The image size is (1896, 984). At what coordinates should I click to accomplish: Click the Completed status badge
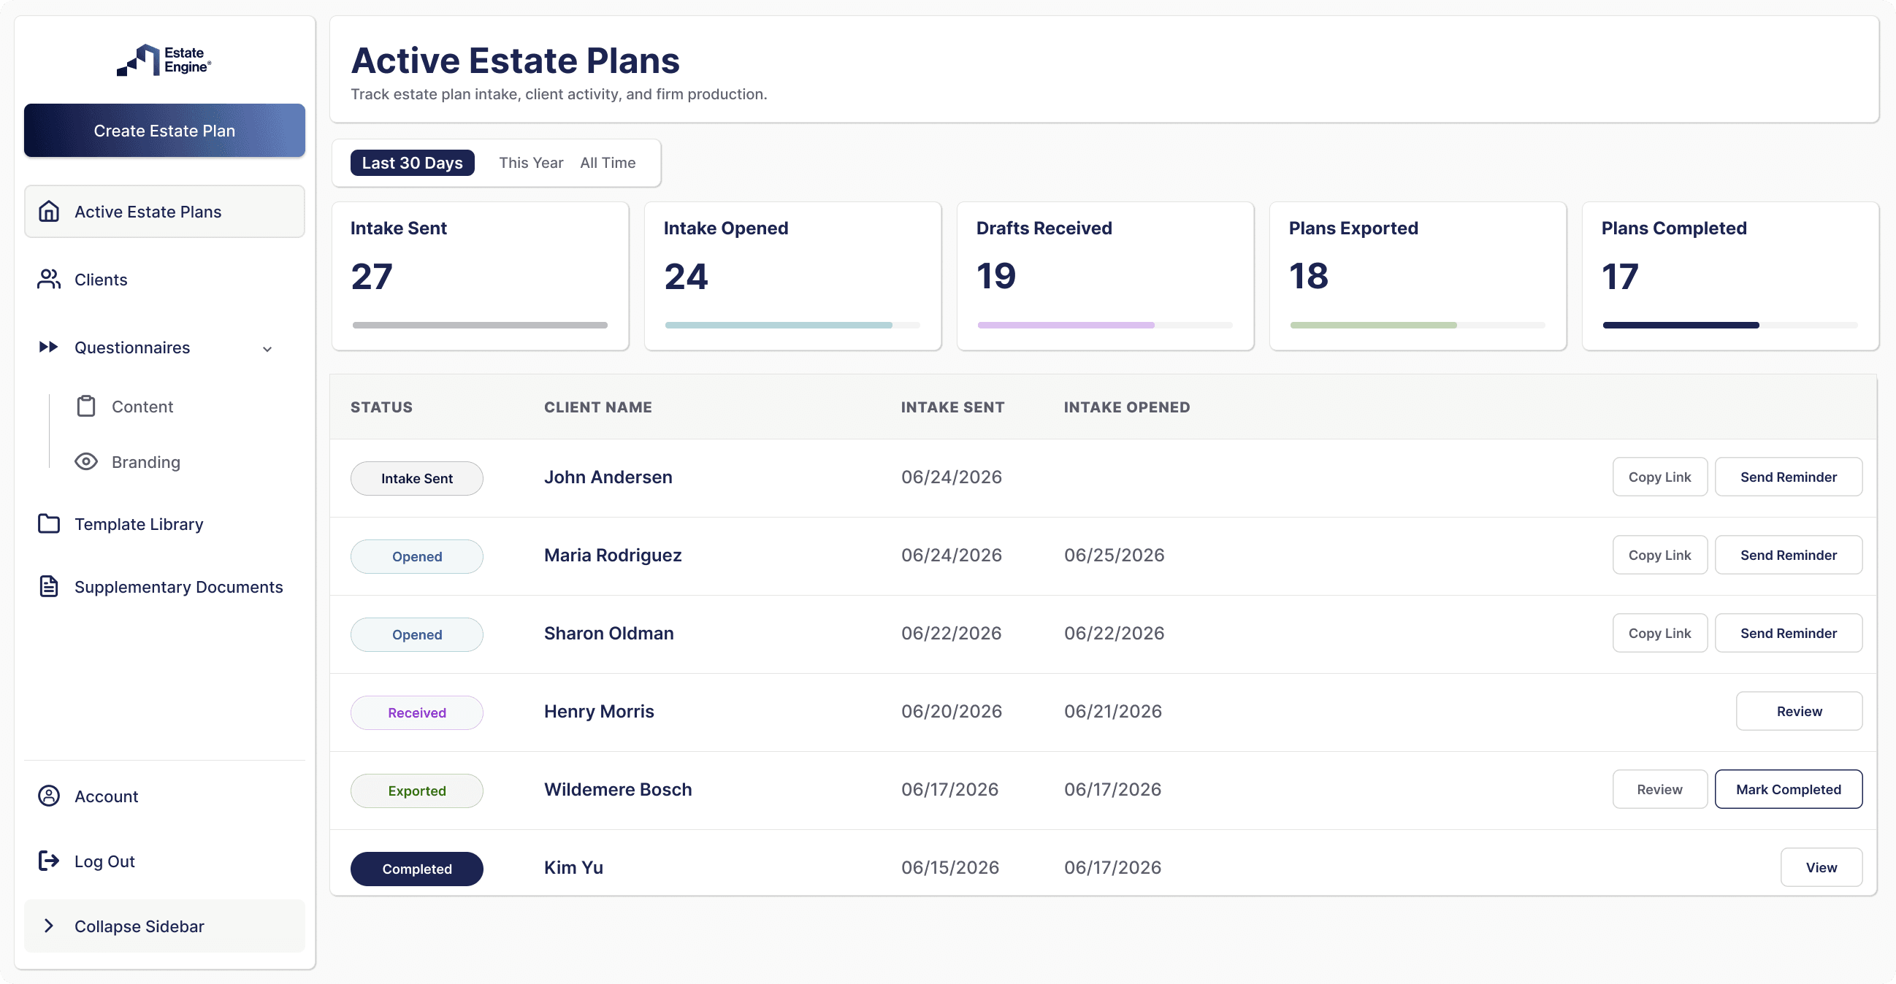[416, 869]
